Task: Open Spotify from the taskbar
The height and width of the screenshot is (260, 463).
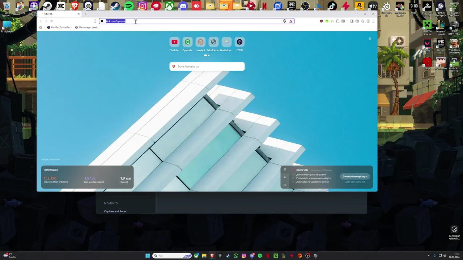Action: pyautogui.click(x=260, y=256)
